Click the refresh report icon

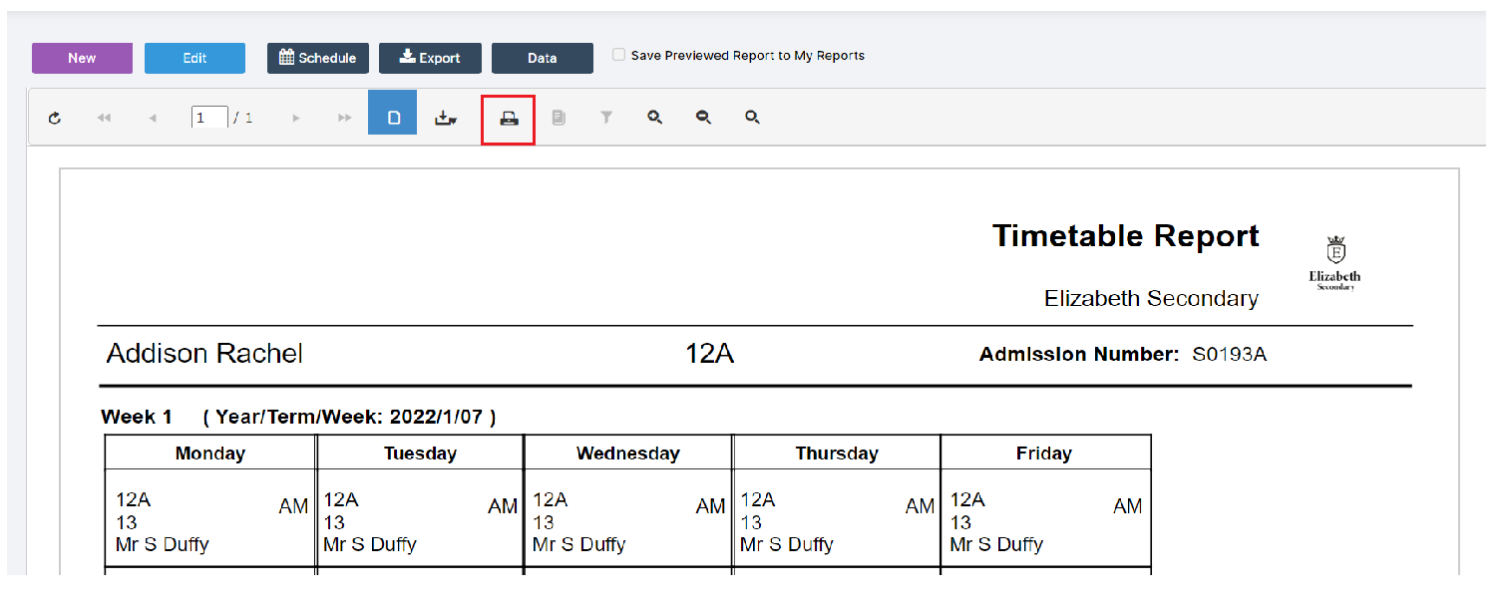pyautogui.click(x=55, y=117)
